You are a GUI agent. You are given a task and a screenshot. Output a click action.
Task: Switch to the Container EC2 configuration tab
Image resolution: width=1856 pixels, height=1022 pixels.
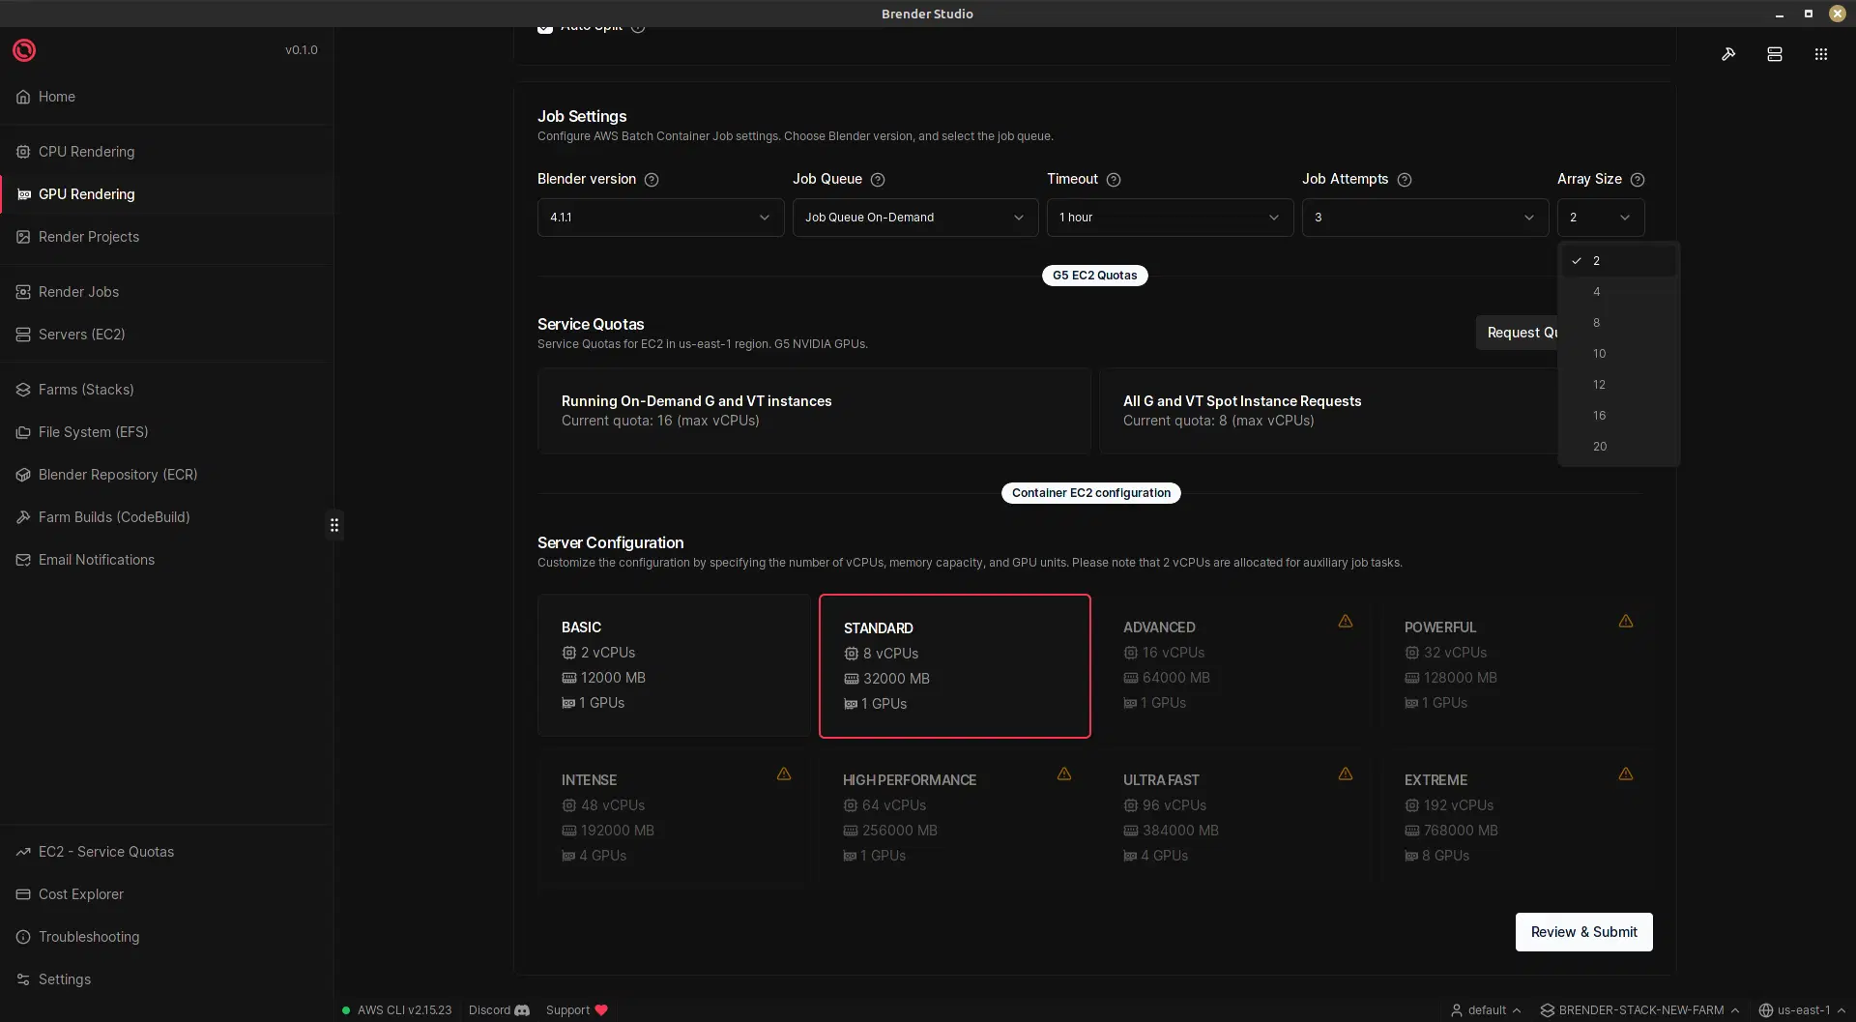pos(1090,492)
